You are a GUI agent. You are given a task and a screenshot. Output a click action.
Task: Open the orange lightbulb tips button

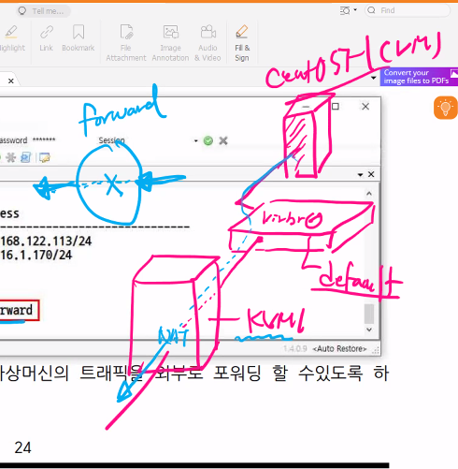click(446, 108)
